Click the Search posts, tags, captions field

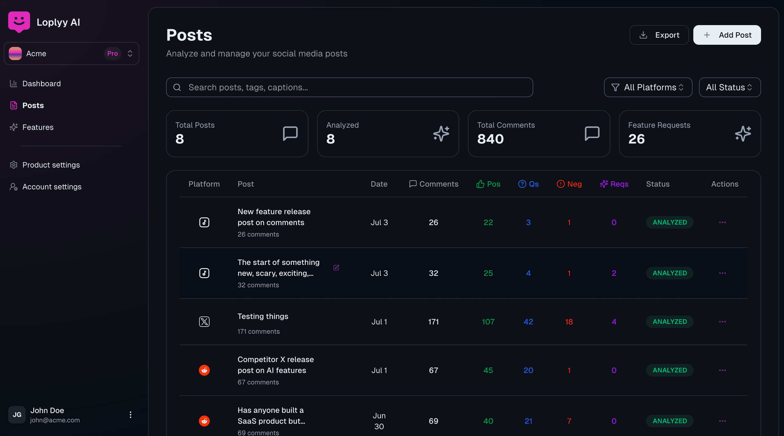(x=349, y=88)
